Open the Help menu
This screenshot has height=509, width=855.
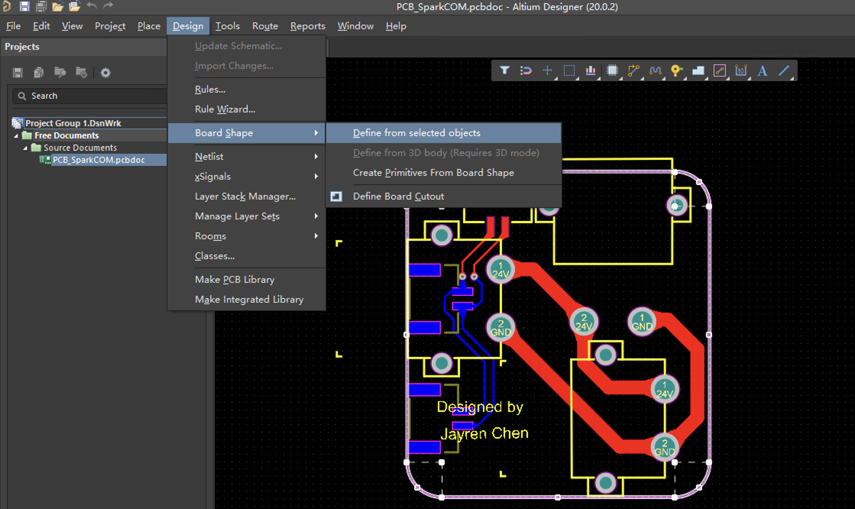tap(396, 26)
